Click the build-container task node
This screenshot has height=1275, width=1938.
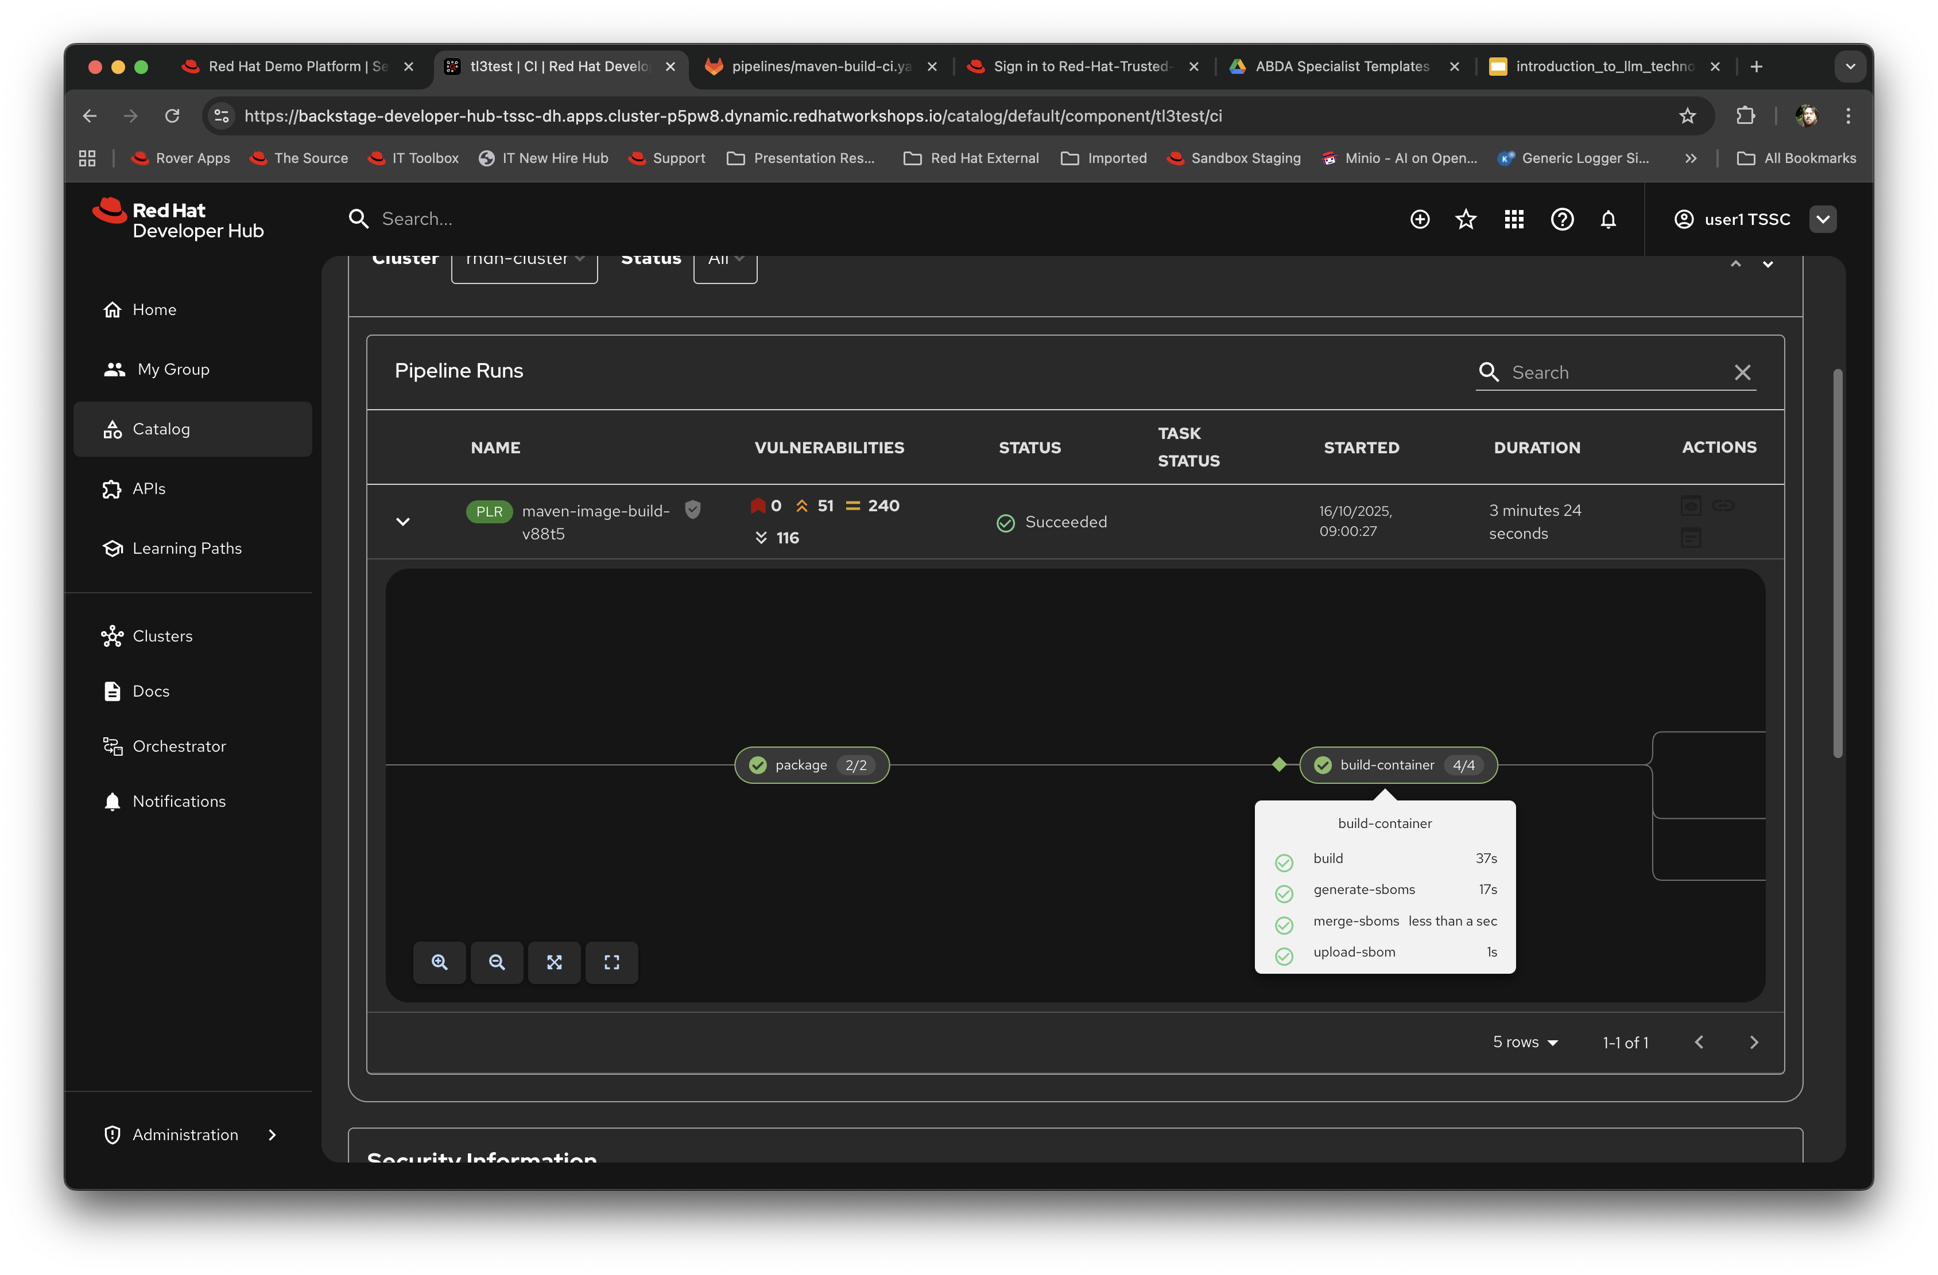click(1397, 765)
